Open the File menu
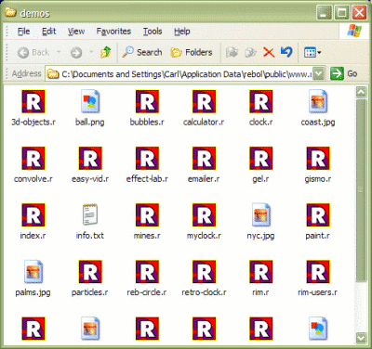 23,32
